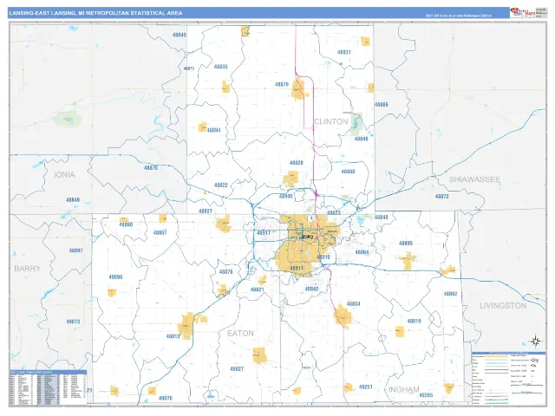Click ZIP code label 48827
555x416 pixels.
click(237, 369)
